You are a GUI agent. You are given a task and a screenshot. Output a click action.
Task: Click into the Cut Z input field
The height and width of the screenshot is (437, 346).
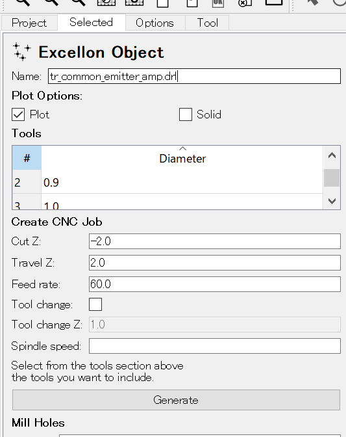(215, 241)
